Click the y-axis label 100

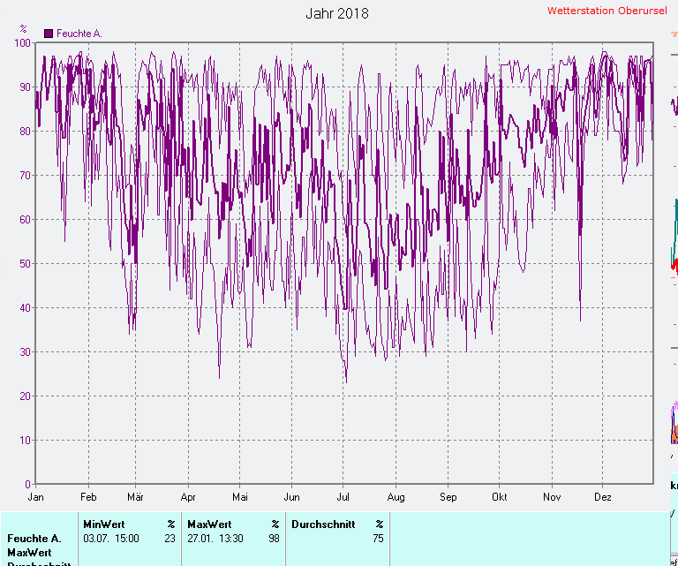[x=22, y=42]
